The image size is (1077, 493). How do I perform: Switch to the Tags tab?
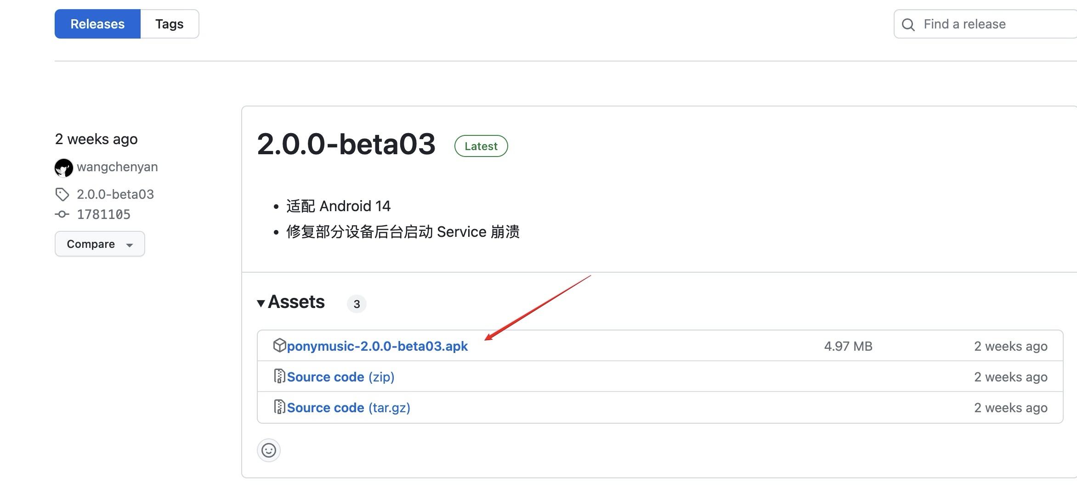coord(170,24)
